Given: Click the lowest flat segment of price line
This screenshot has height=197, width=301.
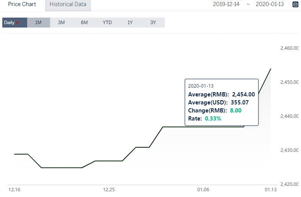Looking at the screenshot, I should 62,168.
